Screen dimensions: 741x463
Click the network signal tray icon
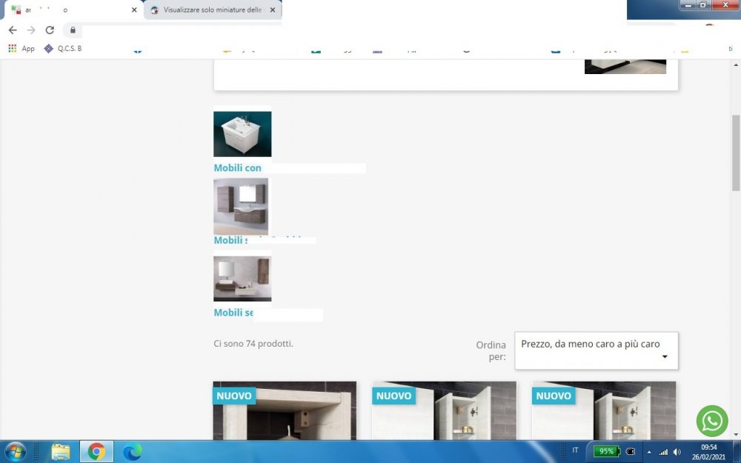click(663, 452)
